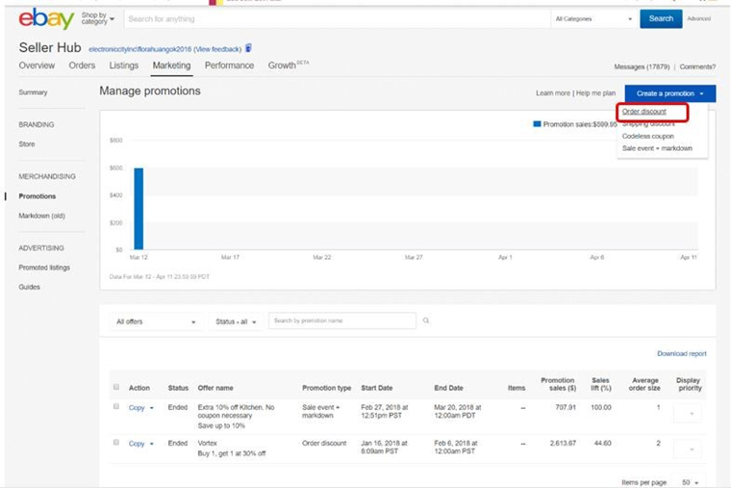The width and height of the screenshot is (731, 488).
Task: Click the Download report link
Action: [681, 353]
